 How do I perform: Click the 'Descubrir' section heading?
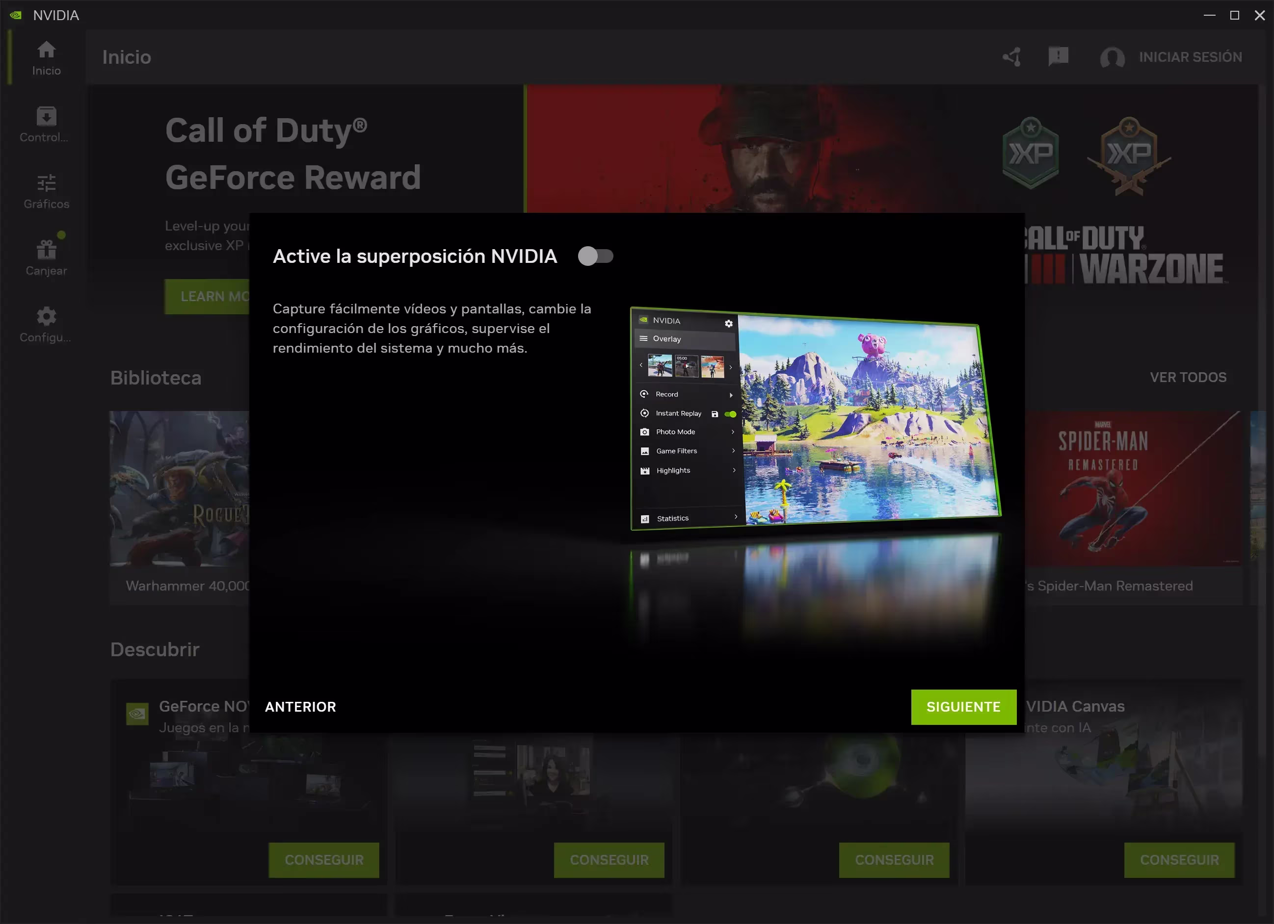pyautogui.click(x=155, y=649)
